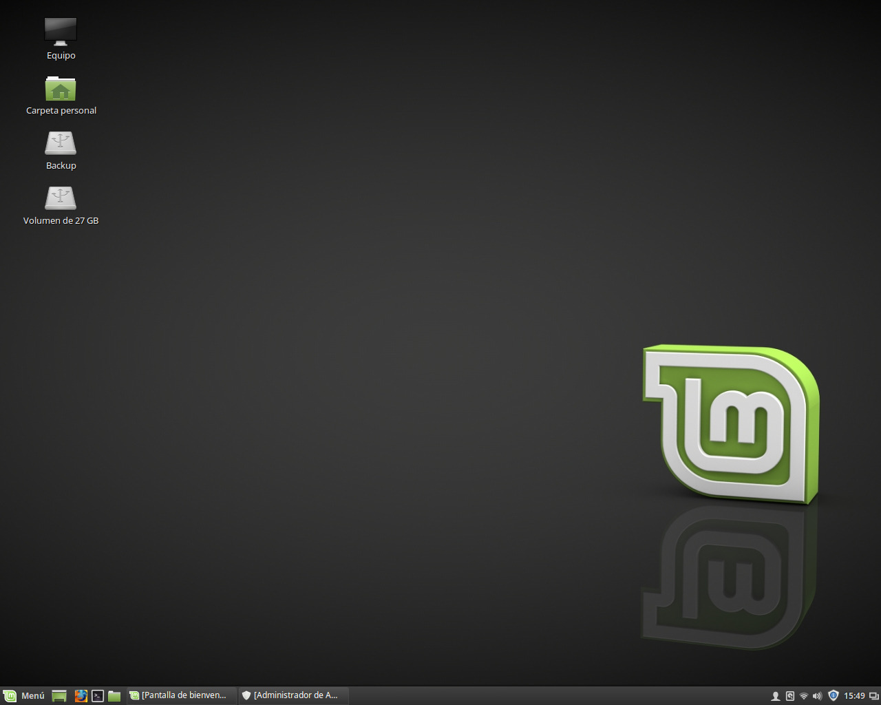Open the update manager shield icon

pos(833,695)
